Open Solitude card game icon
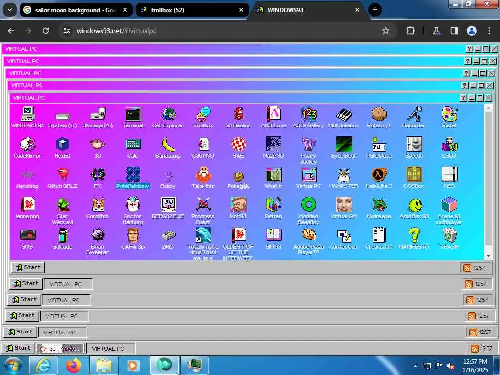500x375 pixels. (62, 238)
